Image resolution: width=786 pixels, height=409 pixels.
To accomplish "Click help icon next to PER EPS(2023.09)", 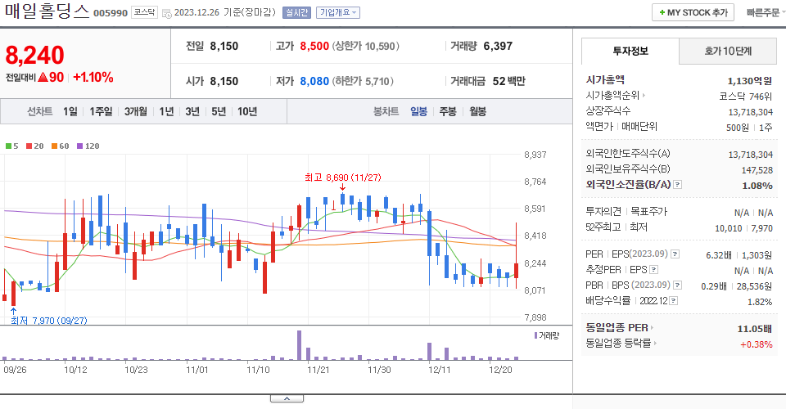I will pyautogui.click(x=675, y=254).
